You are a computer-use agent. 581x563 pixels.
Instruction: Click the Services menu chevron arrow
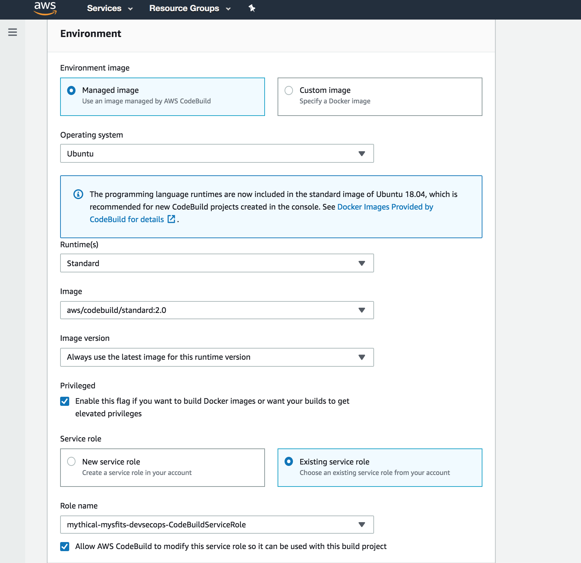click(x=130, y=9)
